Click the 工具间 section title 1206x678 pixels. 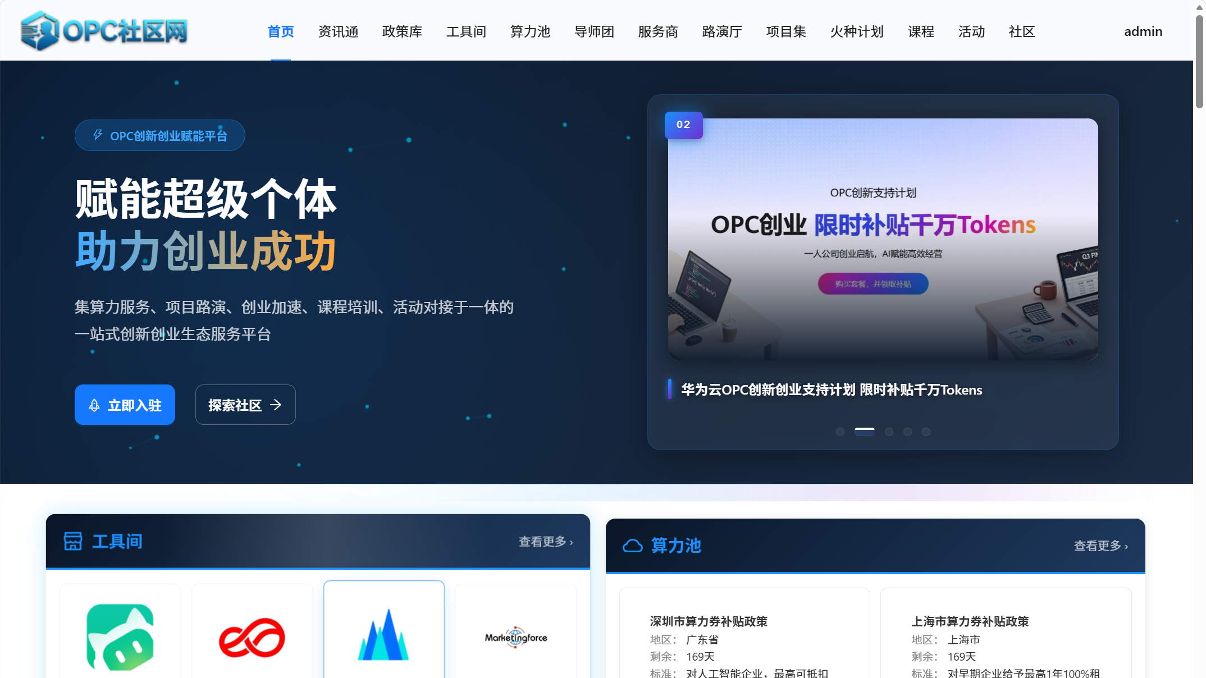pos(117,542)
